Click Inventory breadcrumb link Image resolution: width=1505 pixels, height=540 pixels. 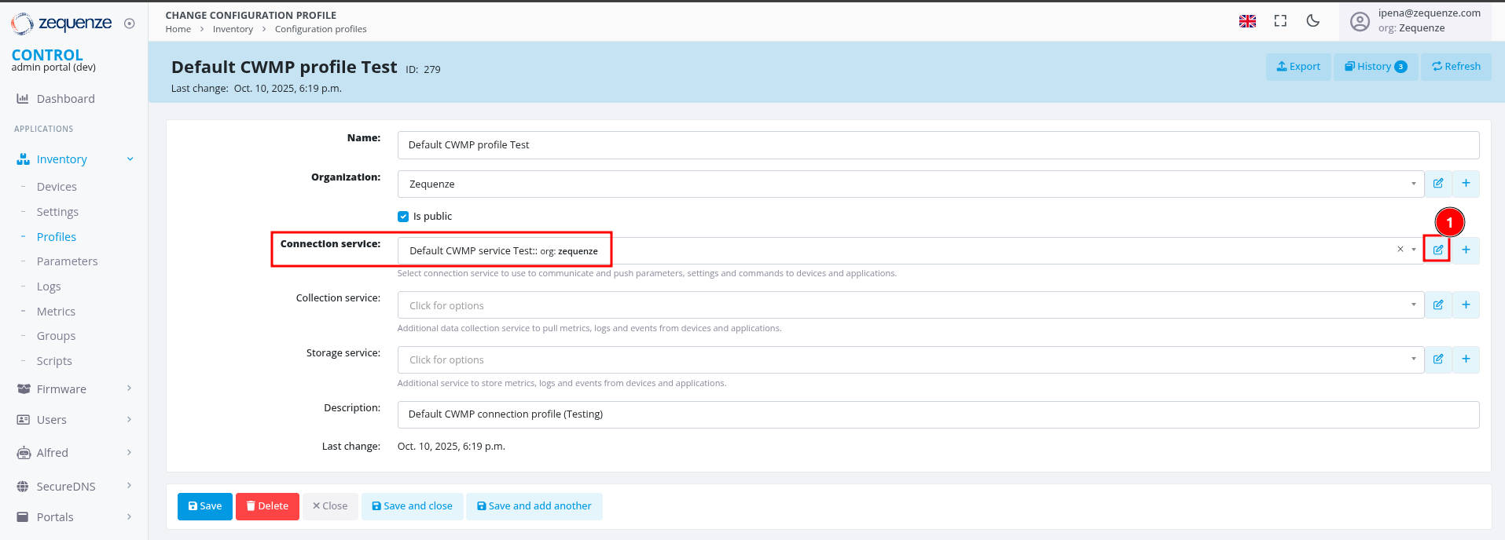click(x=233, y=29)
